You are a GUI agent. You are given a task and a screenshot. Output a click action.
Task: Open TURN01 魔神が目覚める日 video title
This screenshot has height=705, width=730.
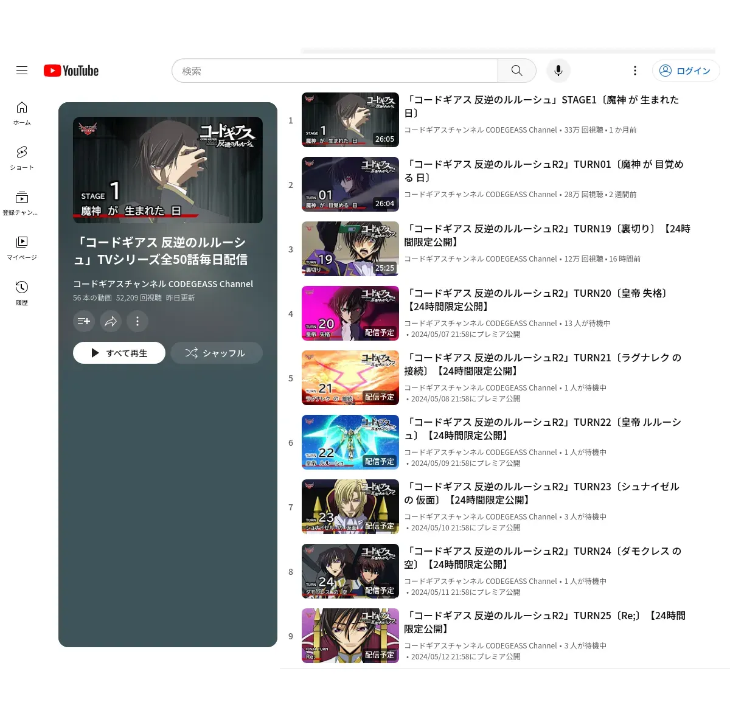[x=544, y=171]
